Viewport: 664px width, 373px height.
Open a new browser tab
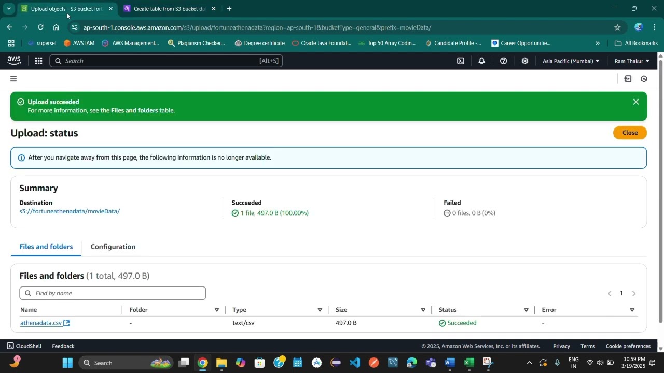point(229,9)
